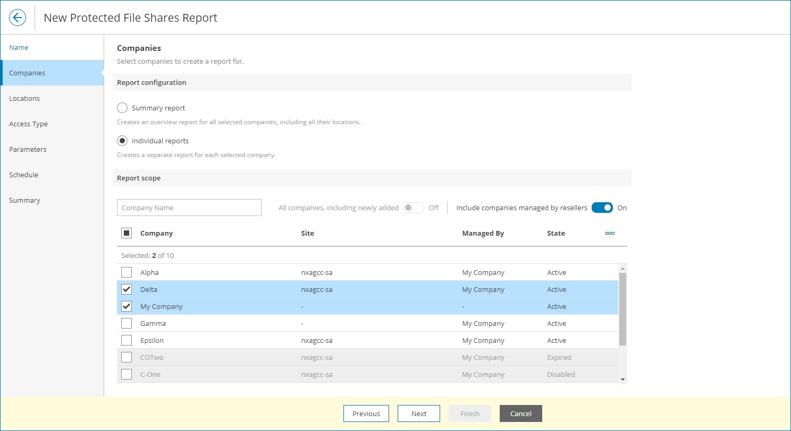The height and width of the screenshot is (431, 791).
Task: Select the Summary report option
Action: (122, 108)
